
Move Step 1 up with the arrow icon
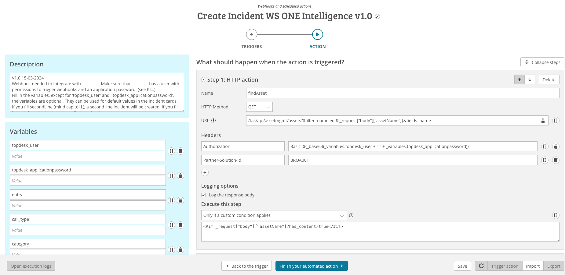click(519, 79)
